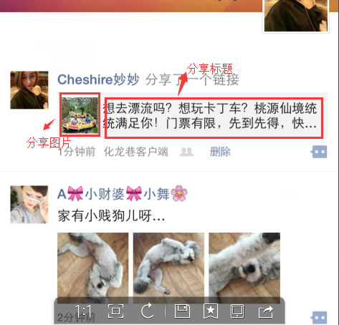The width and height of the screenshot is (339, 325).
Task: Open the comment bubble on Cheshire's post
Action: tap(319, 152)
